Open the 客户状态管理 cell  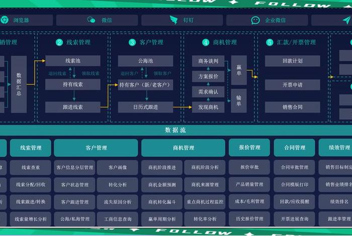74,185
